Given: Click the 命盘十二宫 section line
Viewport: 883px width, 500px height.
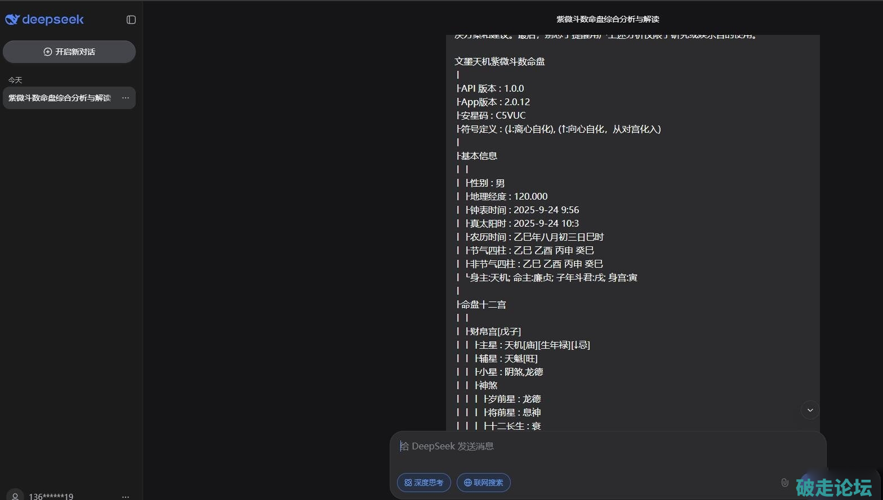Looking at the screenshot, I should click(x=483, y=304).
